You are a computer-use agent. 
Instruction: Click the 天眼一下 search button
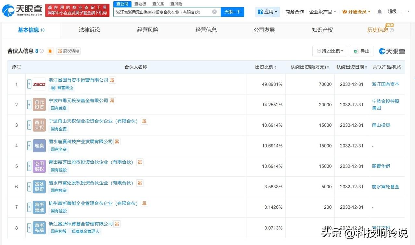pos(233,12)
